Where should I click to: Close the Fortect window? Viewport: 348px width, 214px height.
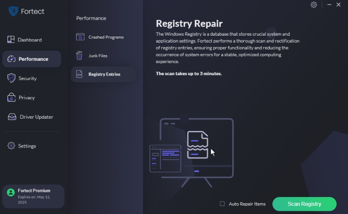coord(338,4)
